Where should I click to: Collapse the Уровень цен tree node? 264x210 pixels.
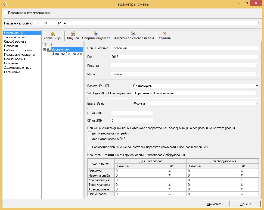click(x=44, y=49)
